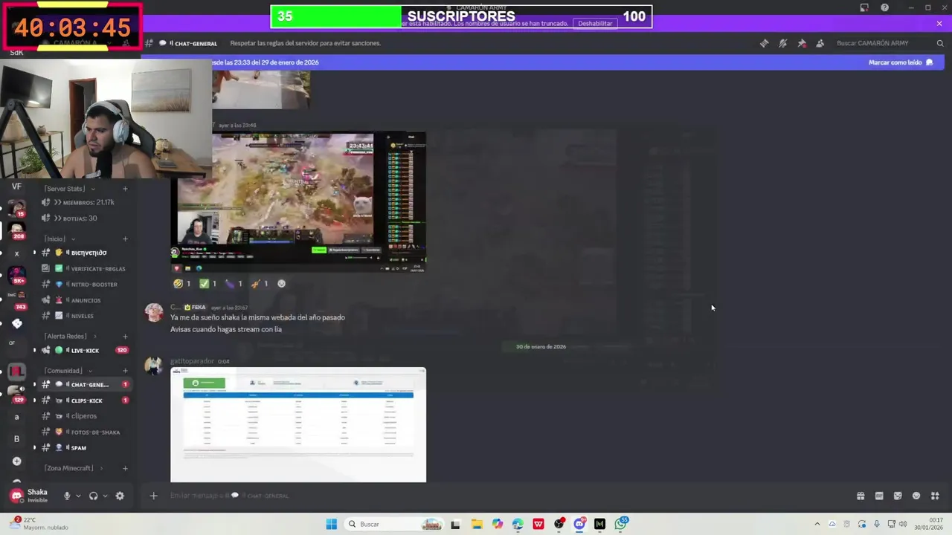Create channel in Comunidad category

pos(125,370)
